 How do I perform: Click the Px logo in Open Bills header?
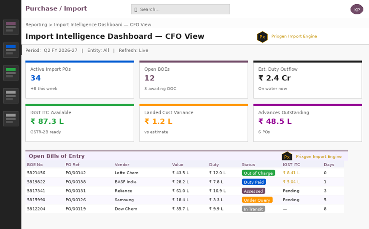287,157
